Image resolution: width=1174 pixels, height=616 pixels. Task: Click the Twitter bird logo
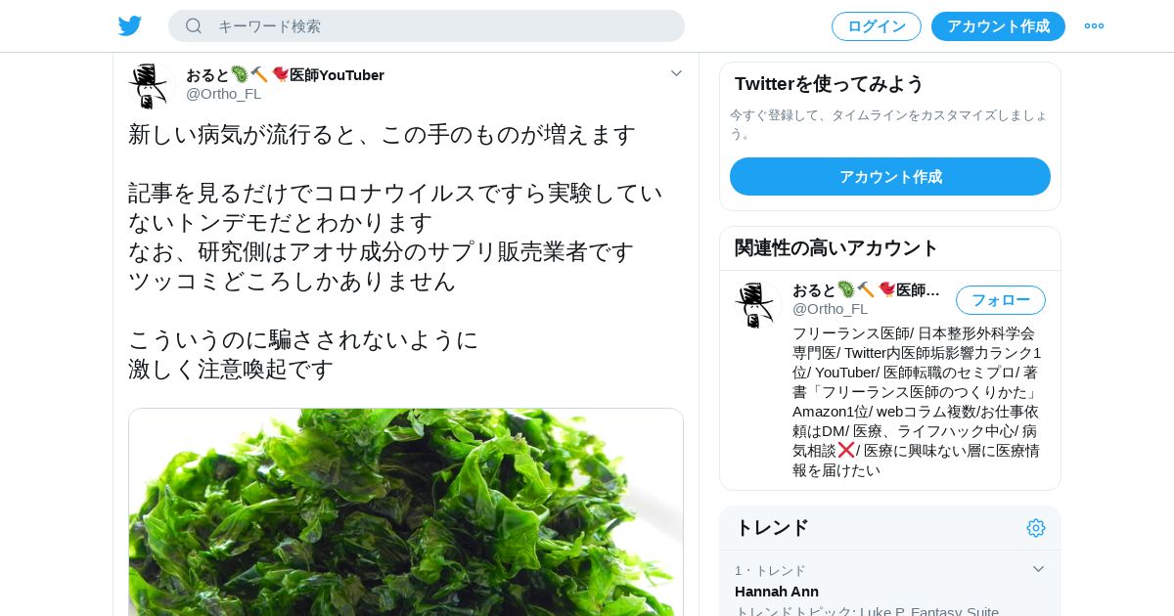coord(130,26)
